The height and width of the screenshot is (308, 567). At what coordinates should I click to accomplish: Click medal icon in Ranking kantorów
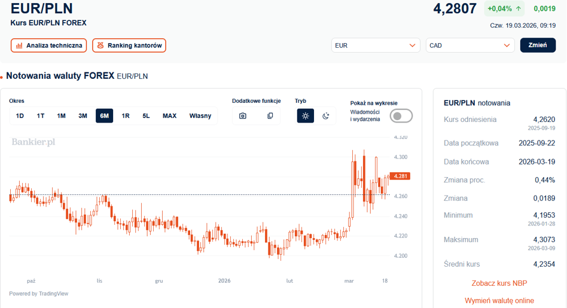pos(100,45)
